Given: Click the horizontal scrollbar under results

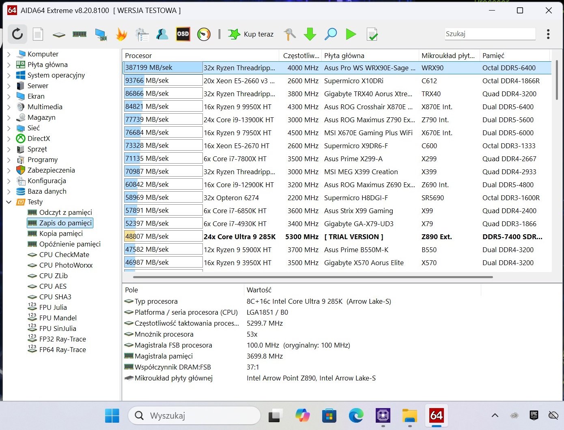Looking at the screenshot, I should pos(312,277).
